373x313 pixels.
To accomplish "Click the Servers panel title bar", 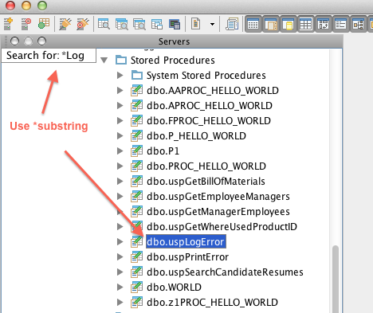I will (172, 41).
